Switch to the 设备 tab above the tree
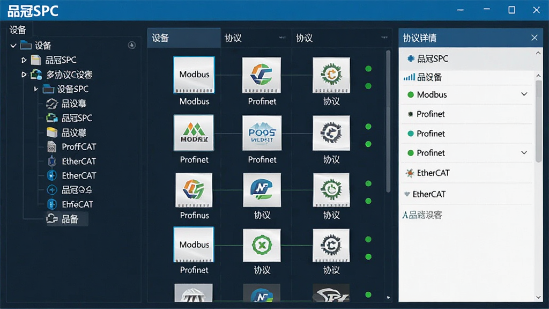The image size is (549, 309). (18, 30)
